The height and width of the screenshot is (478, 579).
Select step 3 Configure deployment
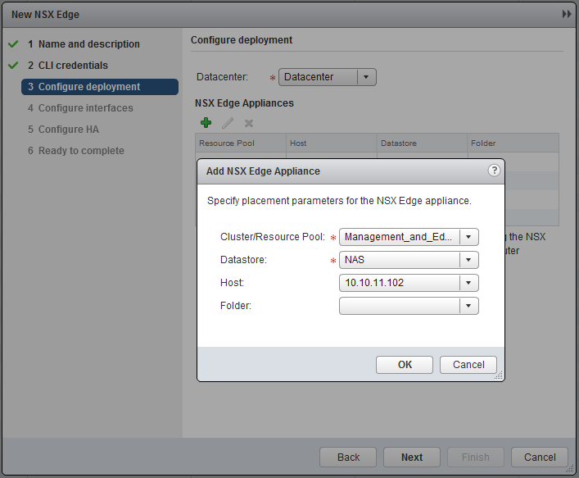point(88,87)
